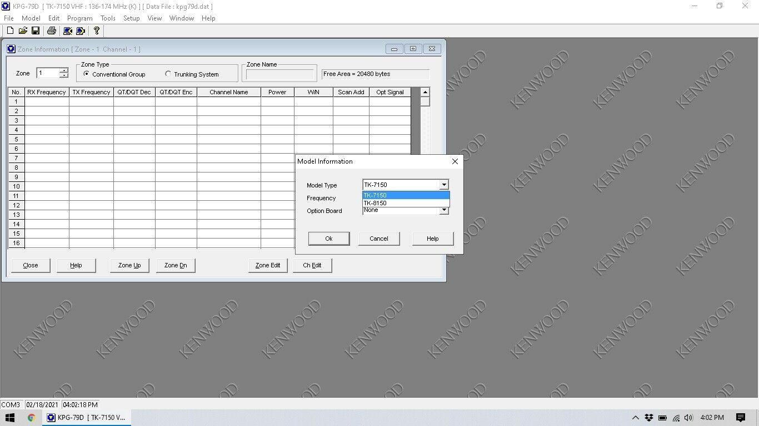This screenshot has height=426, width=759.
Task: Click the Ch Edit button
Action: point(312,265)
